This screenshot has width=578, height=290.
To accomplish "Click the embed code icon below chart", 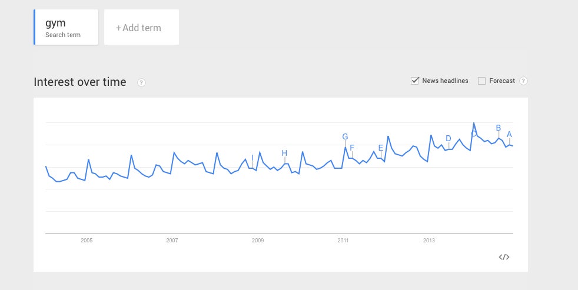I will (504, 257).
